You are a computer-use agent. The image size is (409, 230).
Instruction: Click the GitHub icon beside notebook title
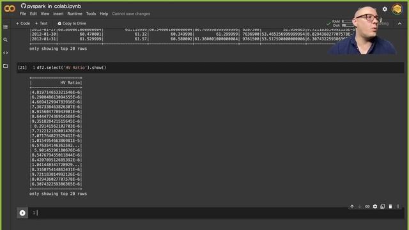pyautogui.click(x=24, y=6)
